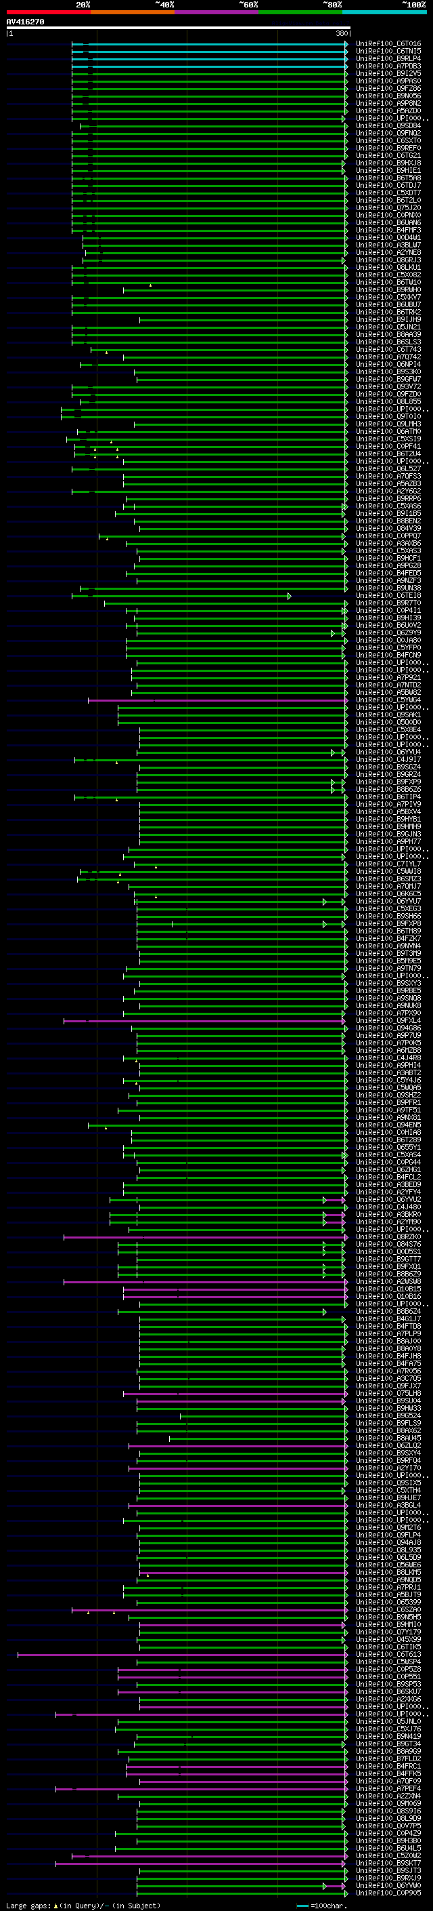Viewport: 433px width, 1911px height.
Task: Click hit label UniRef100_B6TM89
Action: [388, 931]
